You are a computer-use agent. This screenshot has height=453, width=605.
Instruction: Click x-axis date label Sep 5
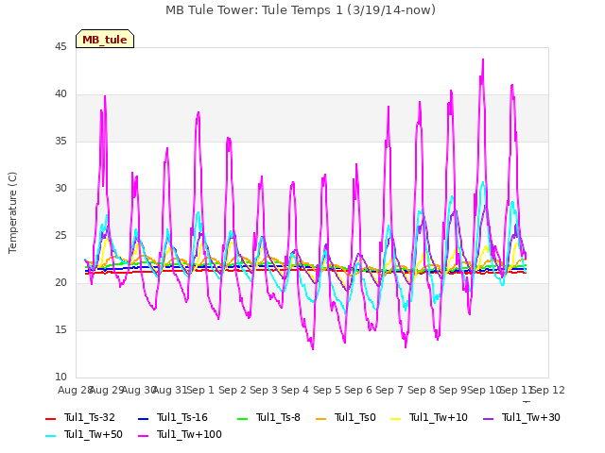[327, 390]
